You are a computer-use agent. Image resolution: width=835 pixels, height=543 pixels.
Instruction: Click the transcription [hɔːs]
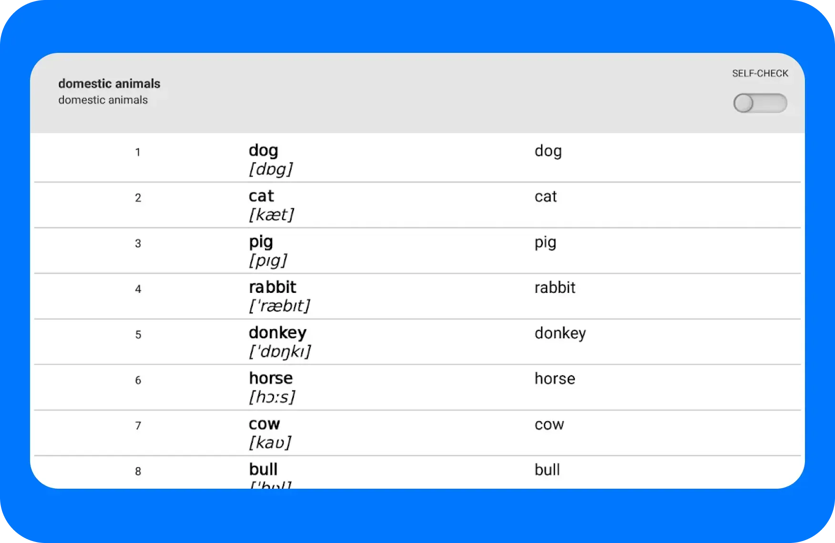[272, 397]
